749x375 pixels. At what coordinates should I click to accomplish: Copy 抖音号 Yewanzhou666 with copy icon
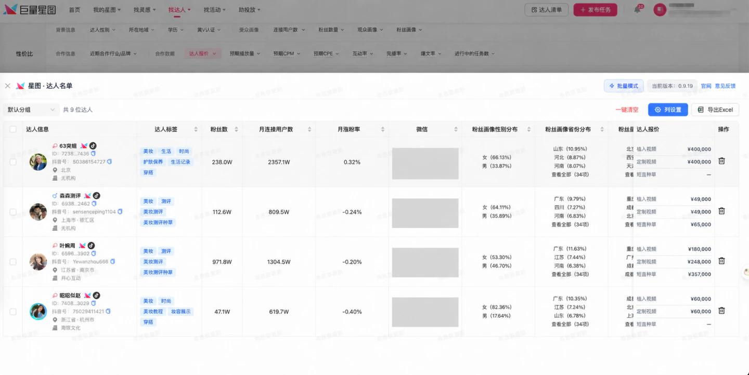(113, 262)
